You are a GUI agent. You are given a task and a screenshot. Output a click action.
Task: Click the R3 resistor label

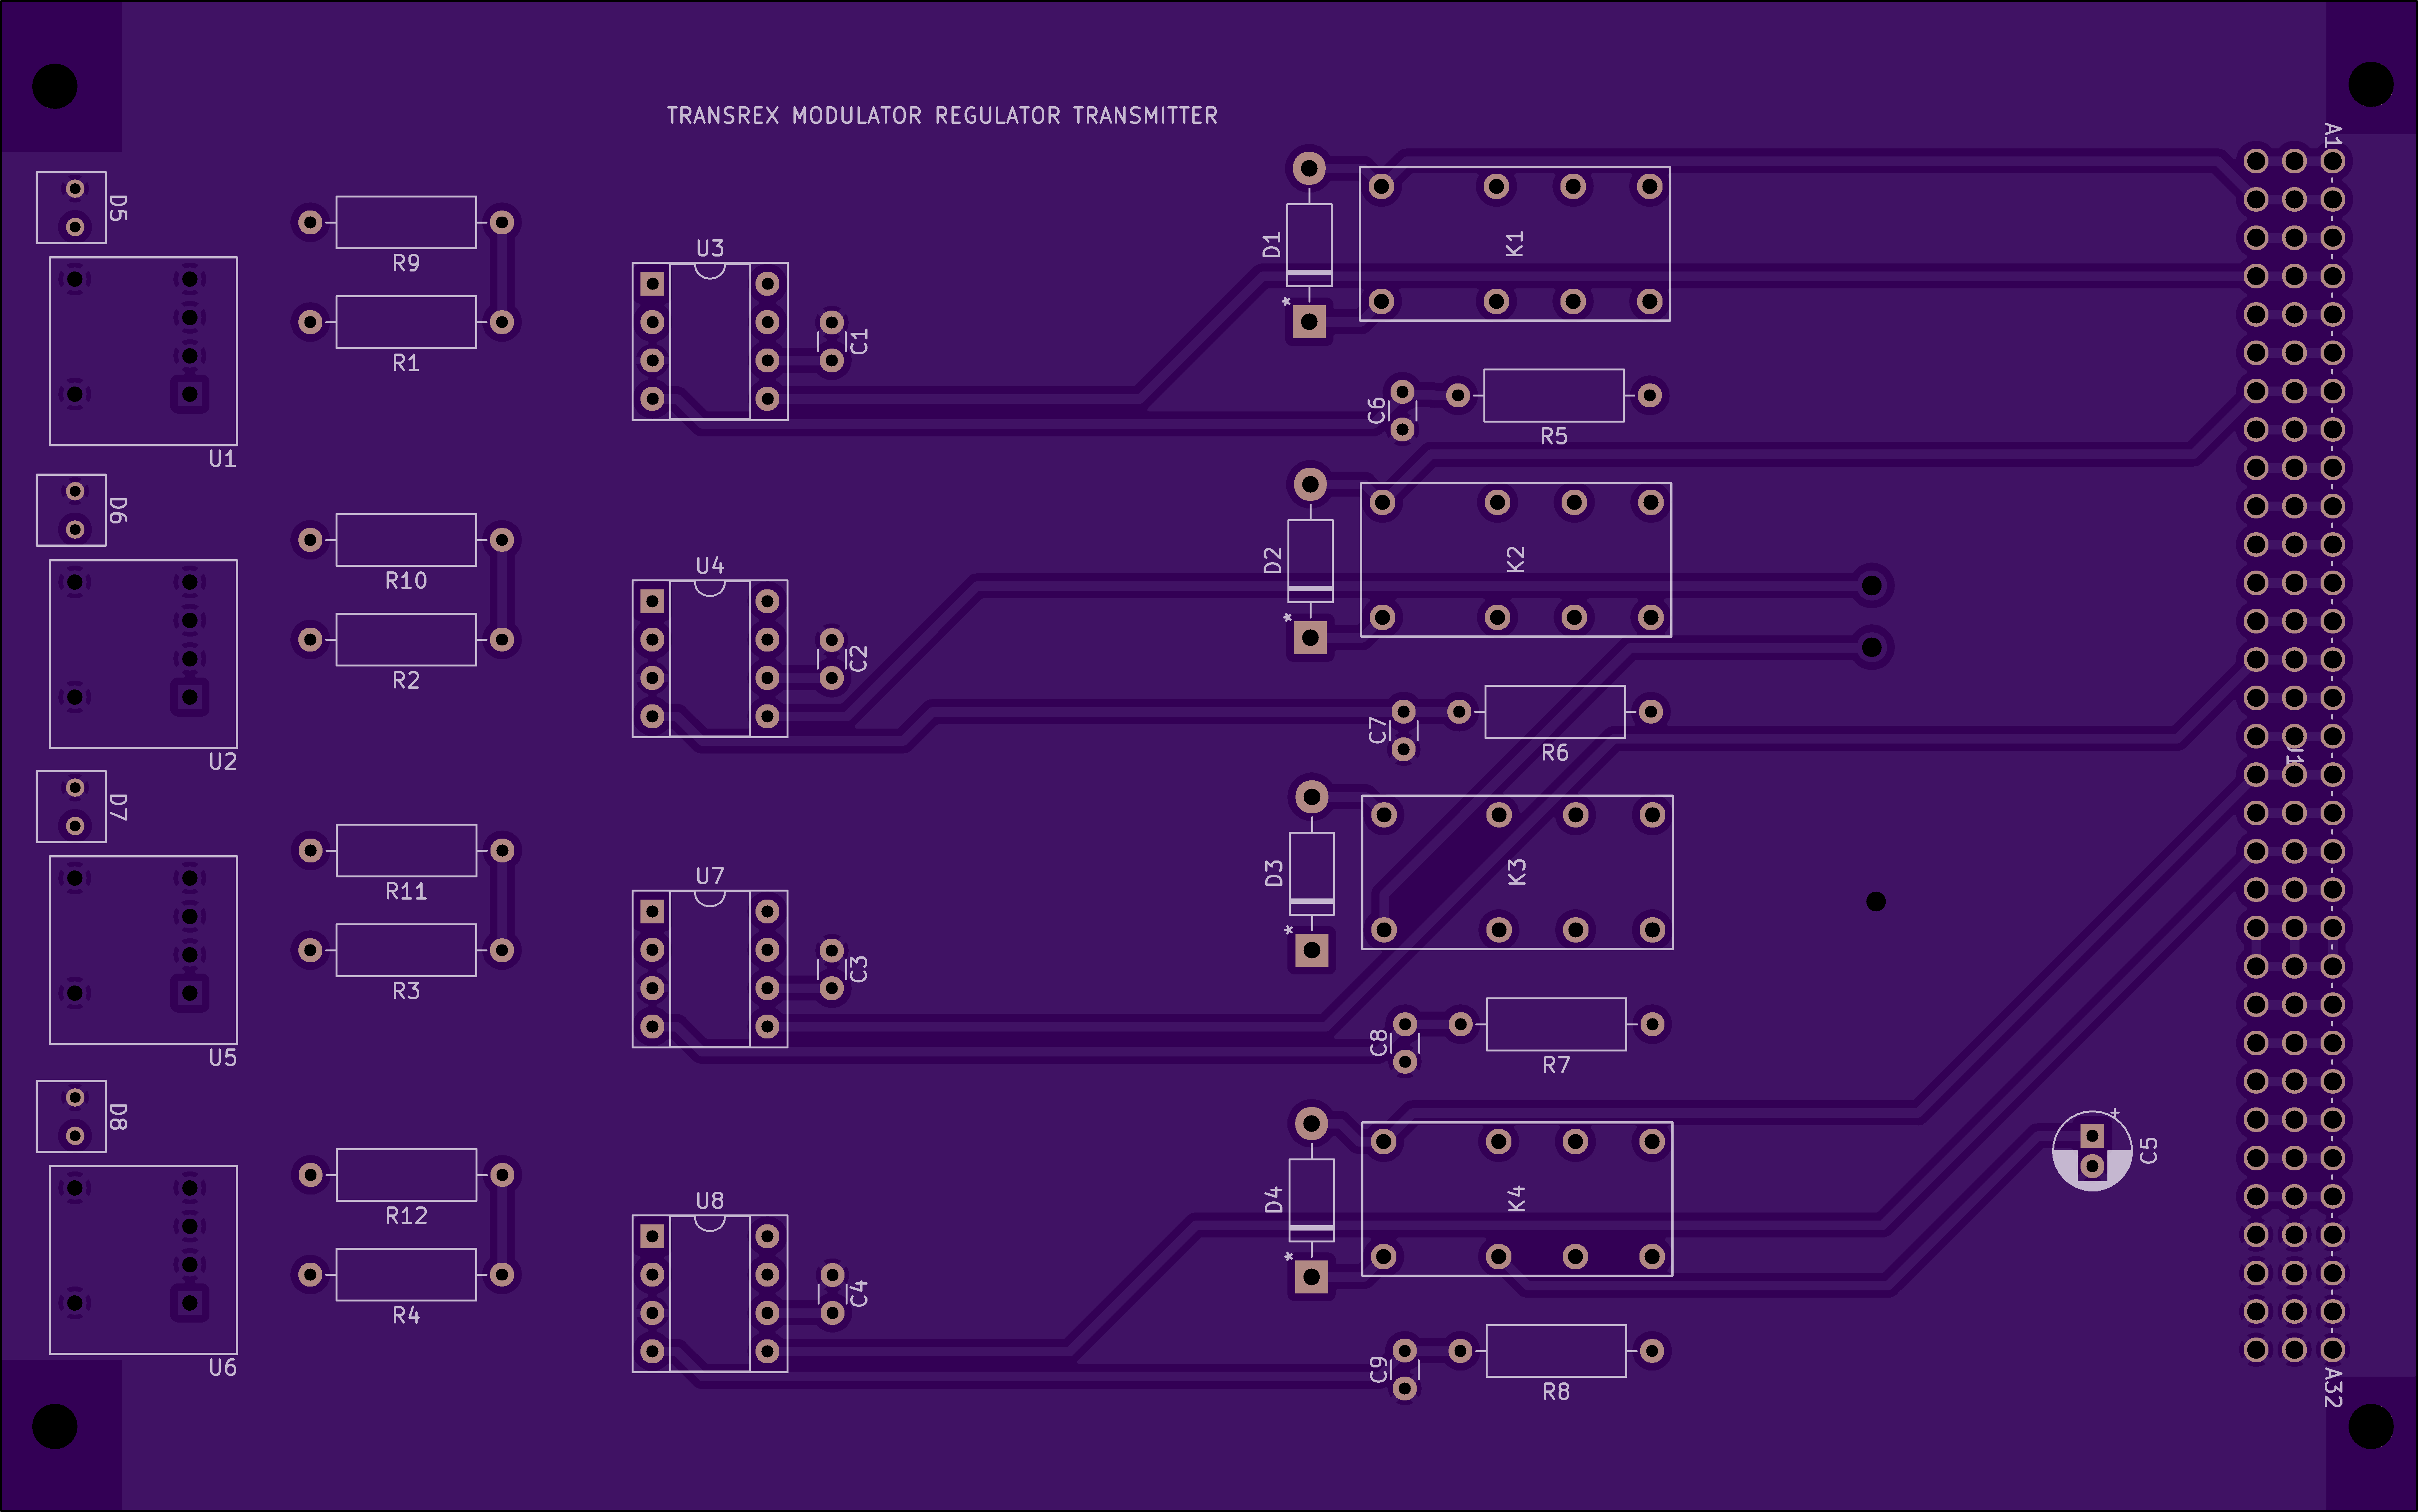(406, 991)
